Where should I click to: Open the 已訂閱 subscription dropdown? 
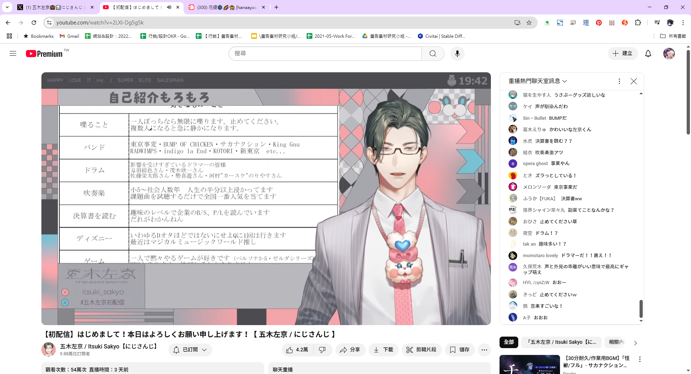pos(190,350)
